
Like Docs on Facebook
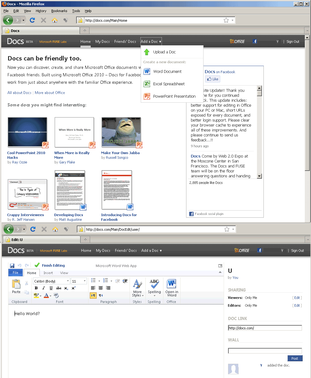tap(213, 79)
